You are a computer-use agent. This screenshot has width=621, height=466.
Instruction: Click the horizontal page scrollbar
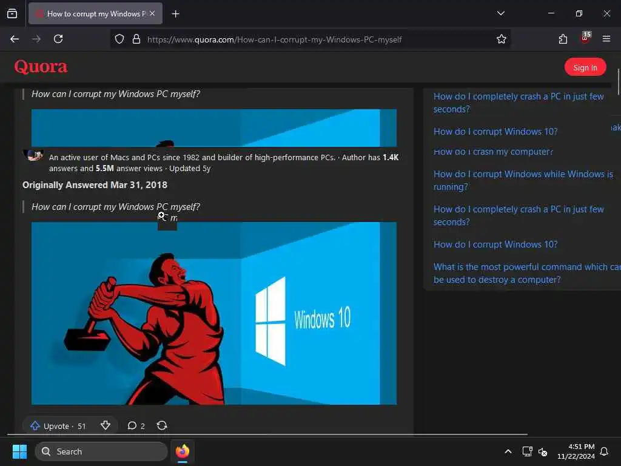tap(267, 434)
